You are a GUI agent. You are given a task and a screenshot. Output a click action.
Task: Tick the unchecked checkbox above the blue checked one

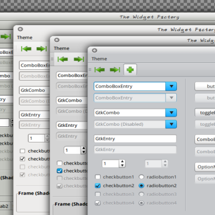click(x=60, y=163)
